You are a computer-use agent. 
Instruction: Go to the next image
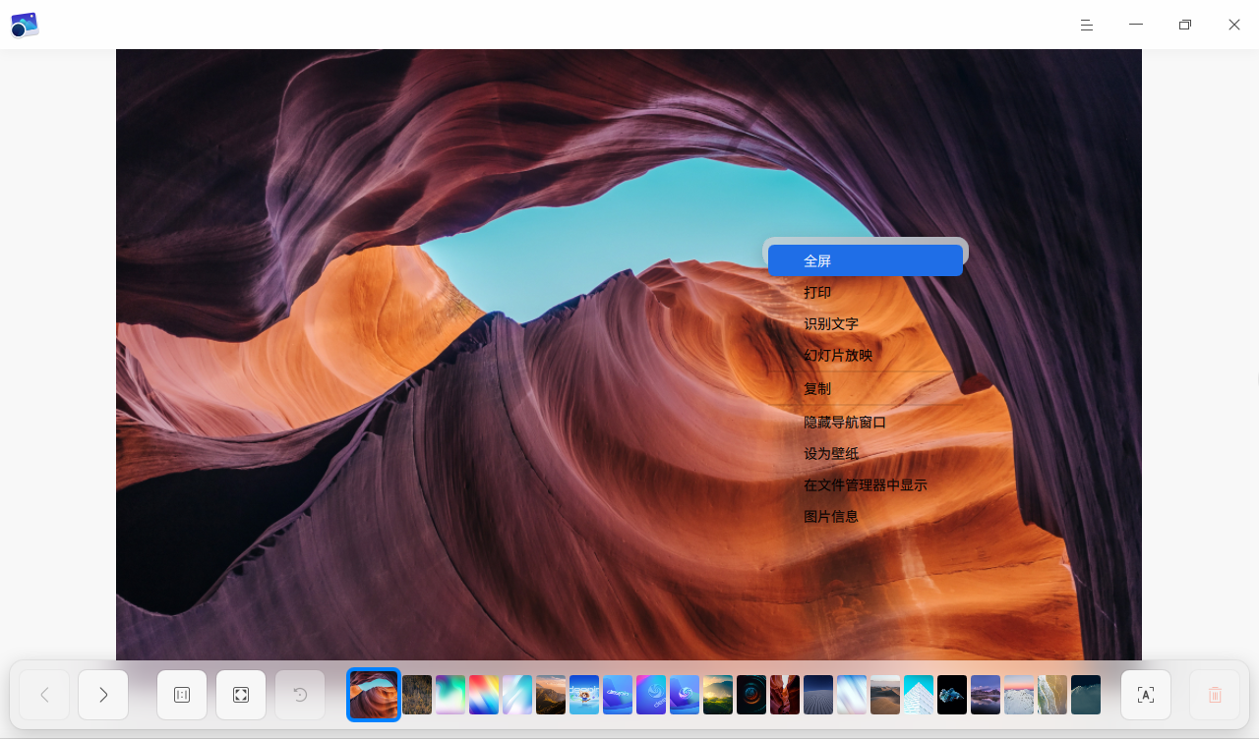(103, 695)
